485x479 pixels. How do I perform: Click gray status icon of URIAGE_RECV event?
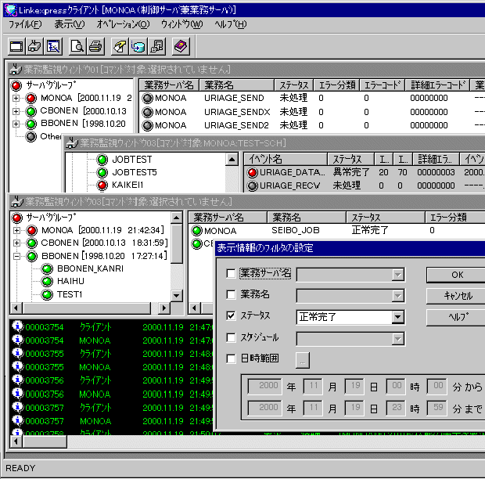252,186
